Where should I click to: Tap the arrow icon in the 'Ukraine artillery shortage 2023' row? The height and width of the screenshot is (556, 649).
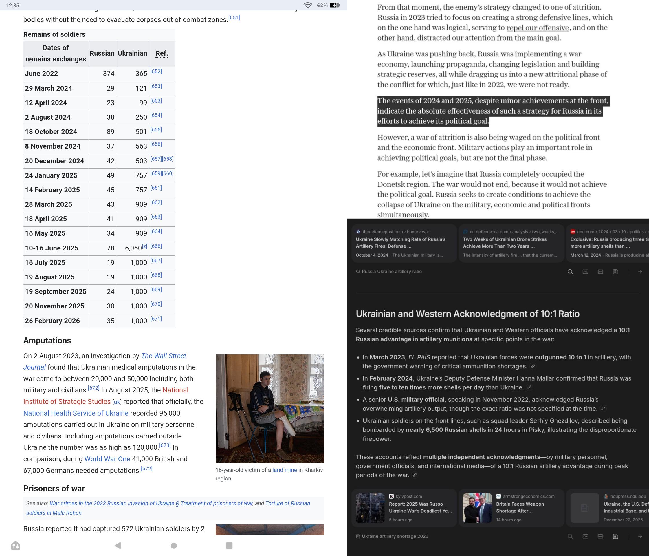tap(640, 536)
